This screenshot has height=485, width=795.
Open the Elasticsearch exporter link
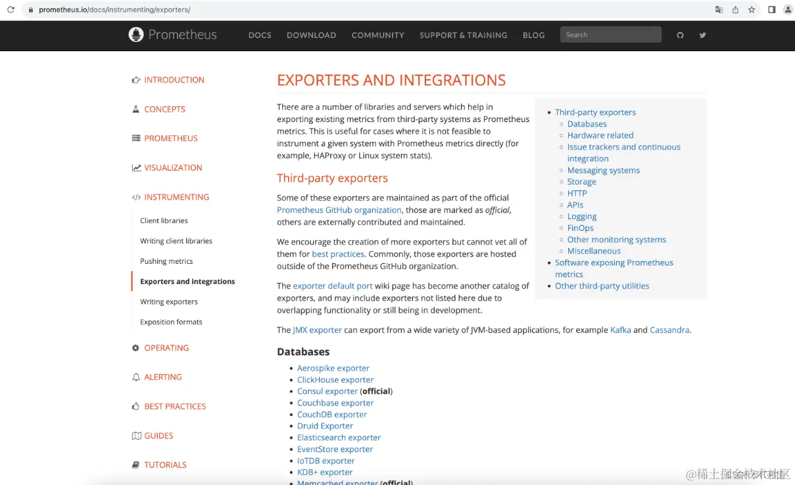[339, 438]
